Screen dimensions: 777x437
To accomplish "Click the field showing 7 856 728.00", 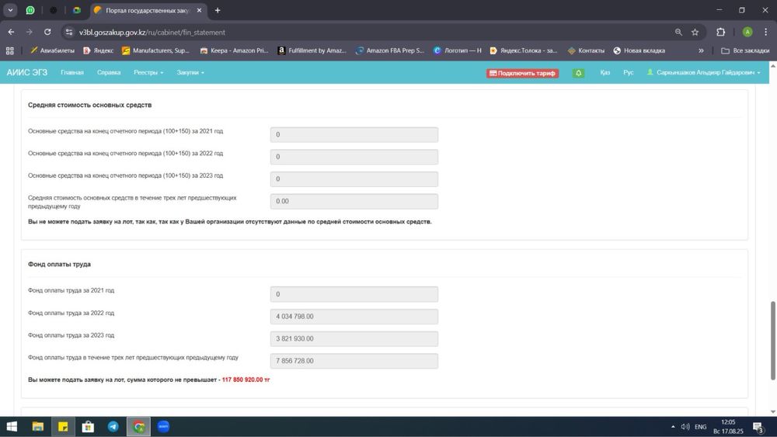I will point(354,361).
